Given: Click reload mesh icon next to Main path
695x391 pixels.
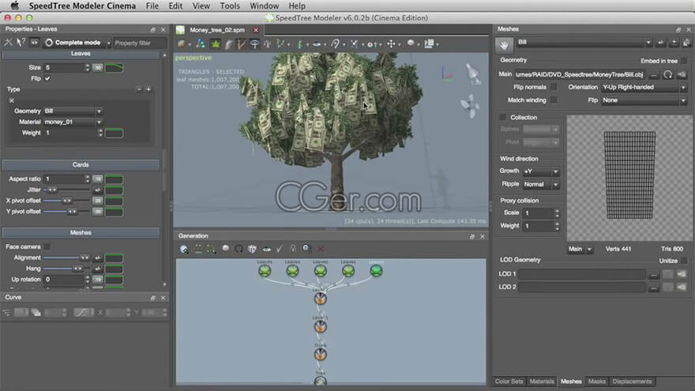Looking at the screenshot, I should click(668, 74).
